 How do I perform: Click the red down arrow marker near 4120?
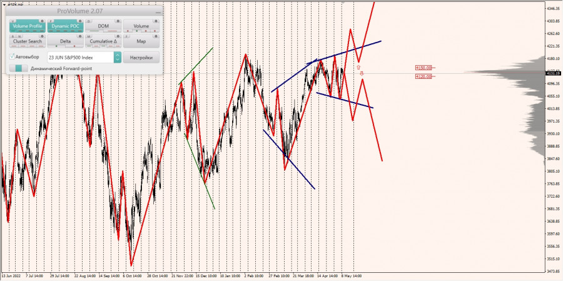click(x=362, y=74)
